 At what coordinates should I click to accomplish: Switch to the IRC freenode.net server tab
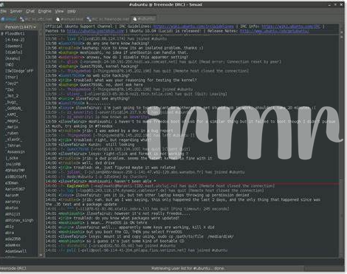108,19
